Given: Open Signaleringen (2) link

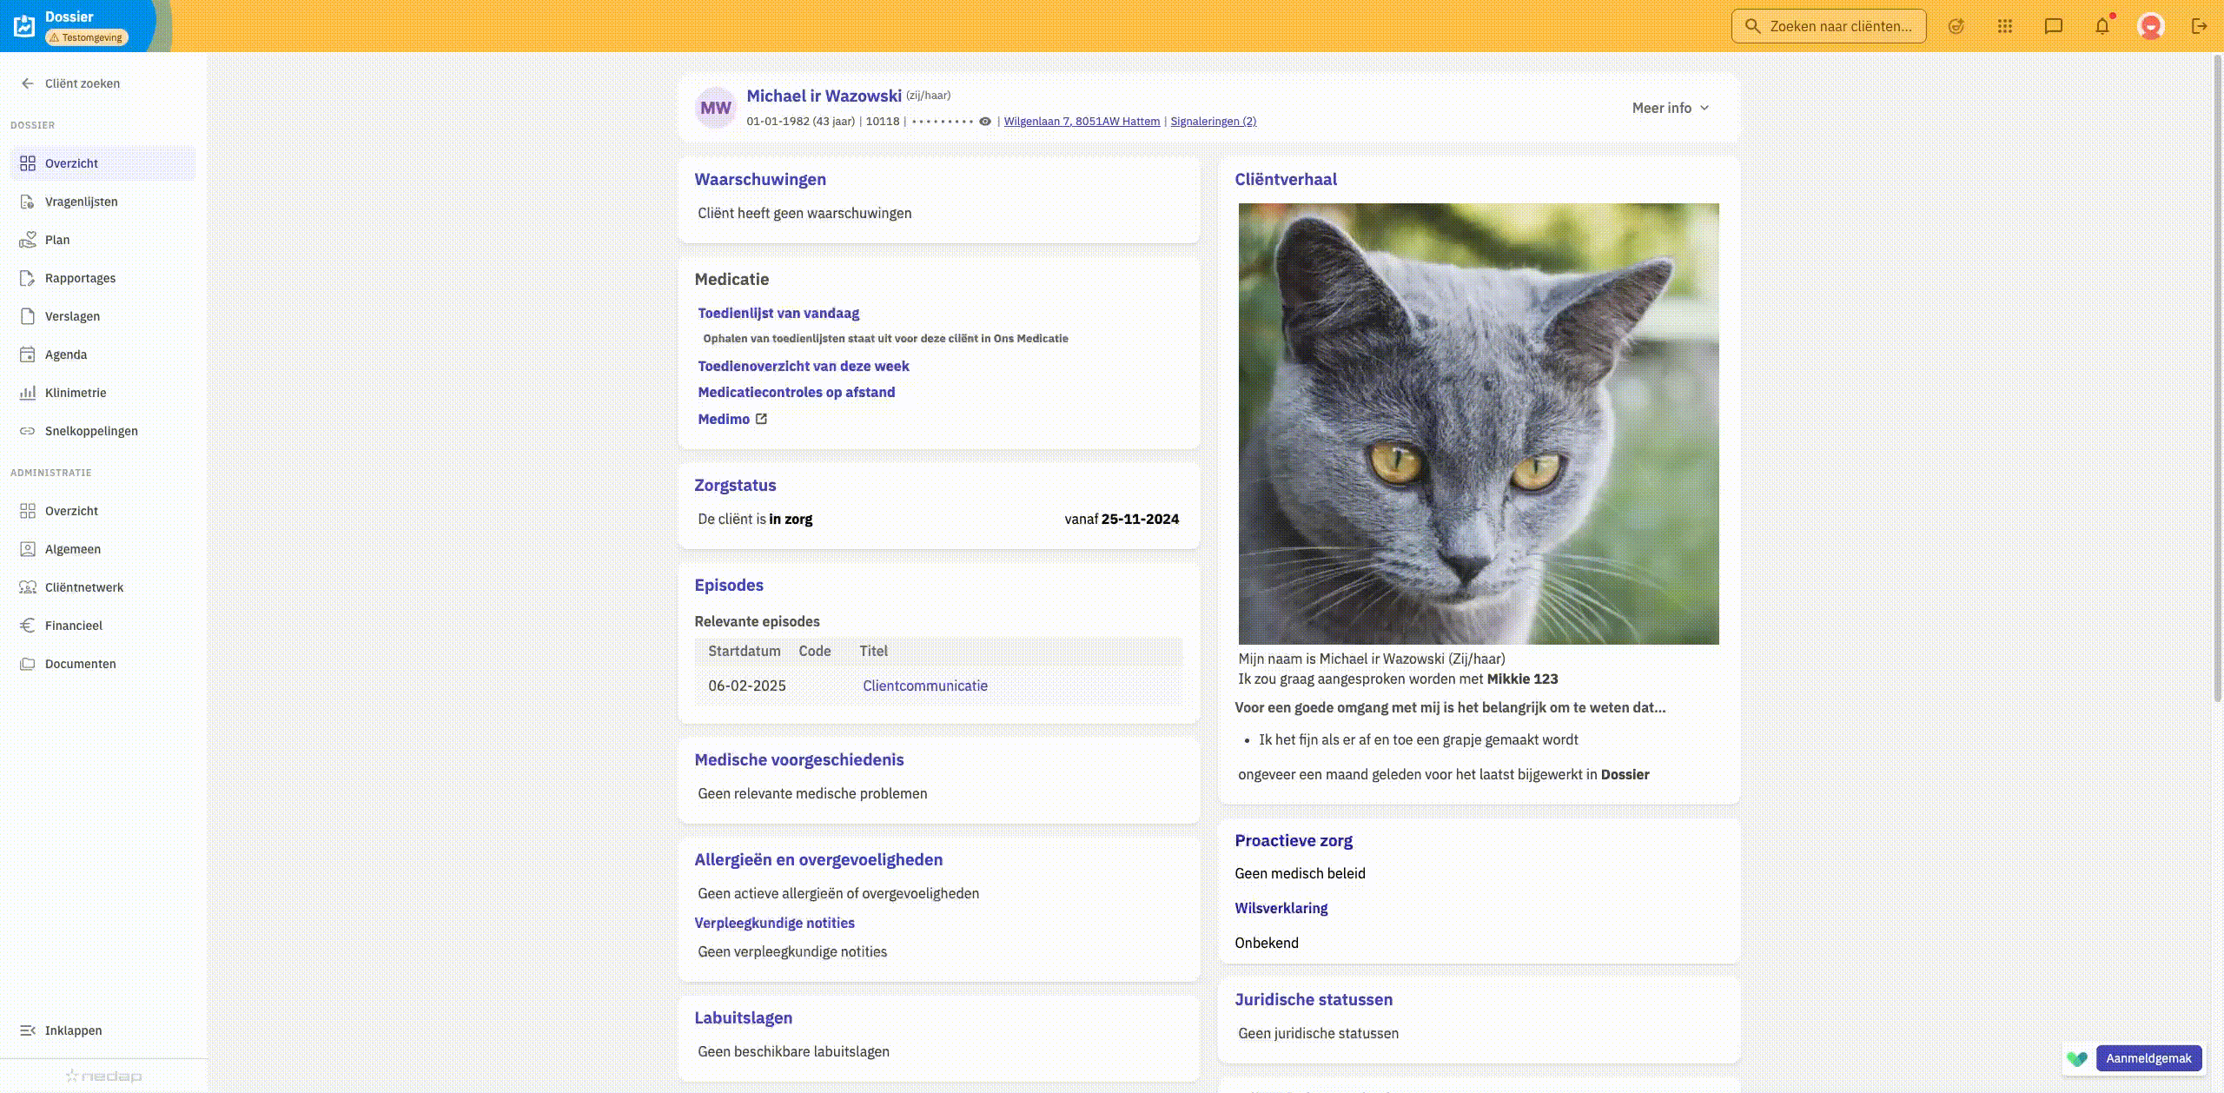Looking at the screenshot, I should 1213,122.
